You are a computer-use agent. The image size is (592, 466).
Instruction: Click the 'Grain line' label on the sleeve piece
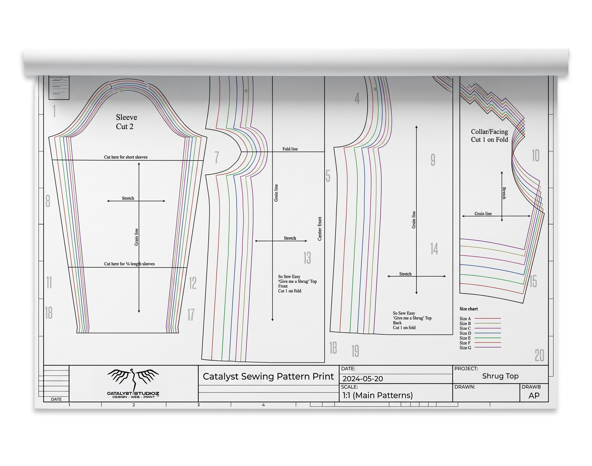(x=136, y=237)
